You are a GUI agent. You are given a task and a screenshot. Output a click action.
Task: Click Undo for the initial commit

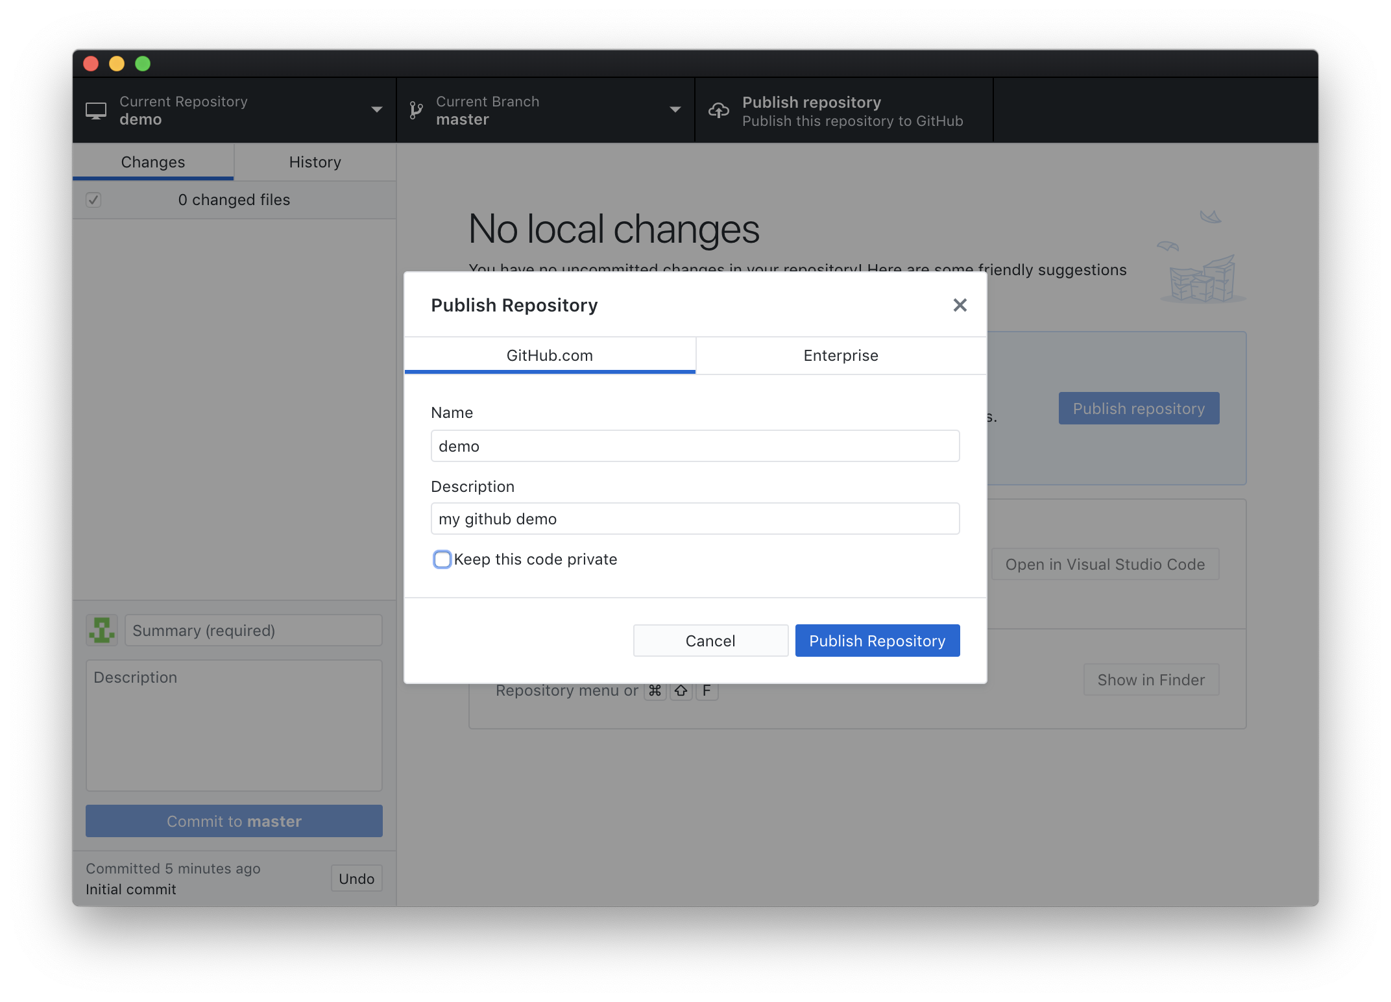click(356, 879)
